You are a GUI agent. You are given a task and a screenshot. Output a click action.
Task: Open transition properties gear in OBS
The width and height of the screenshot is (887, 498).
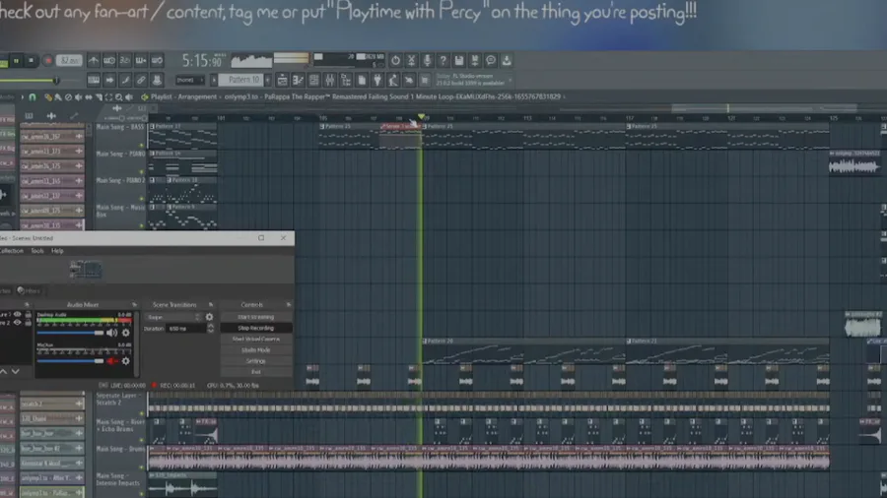pyautogui.click(x=209, y=317)
